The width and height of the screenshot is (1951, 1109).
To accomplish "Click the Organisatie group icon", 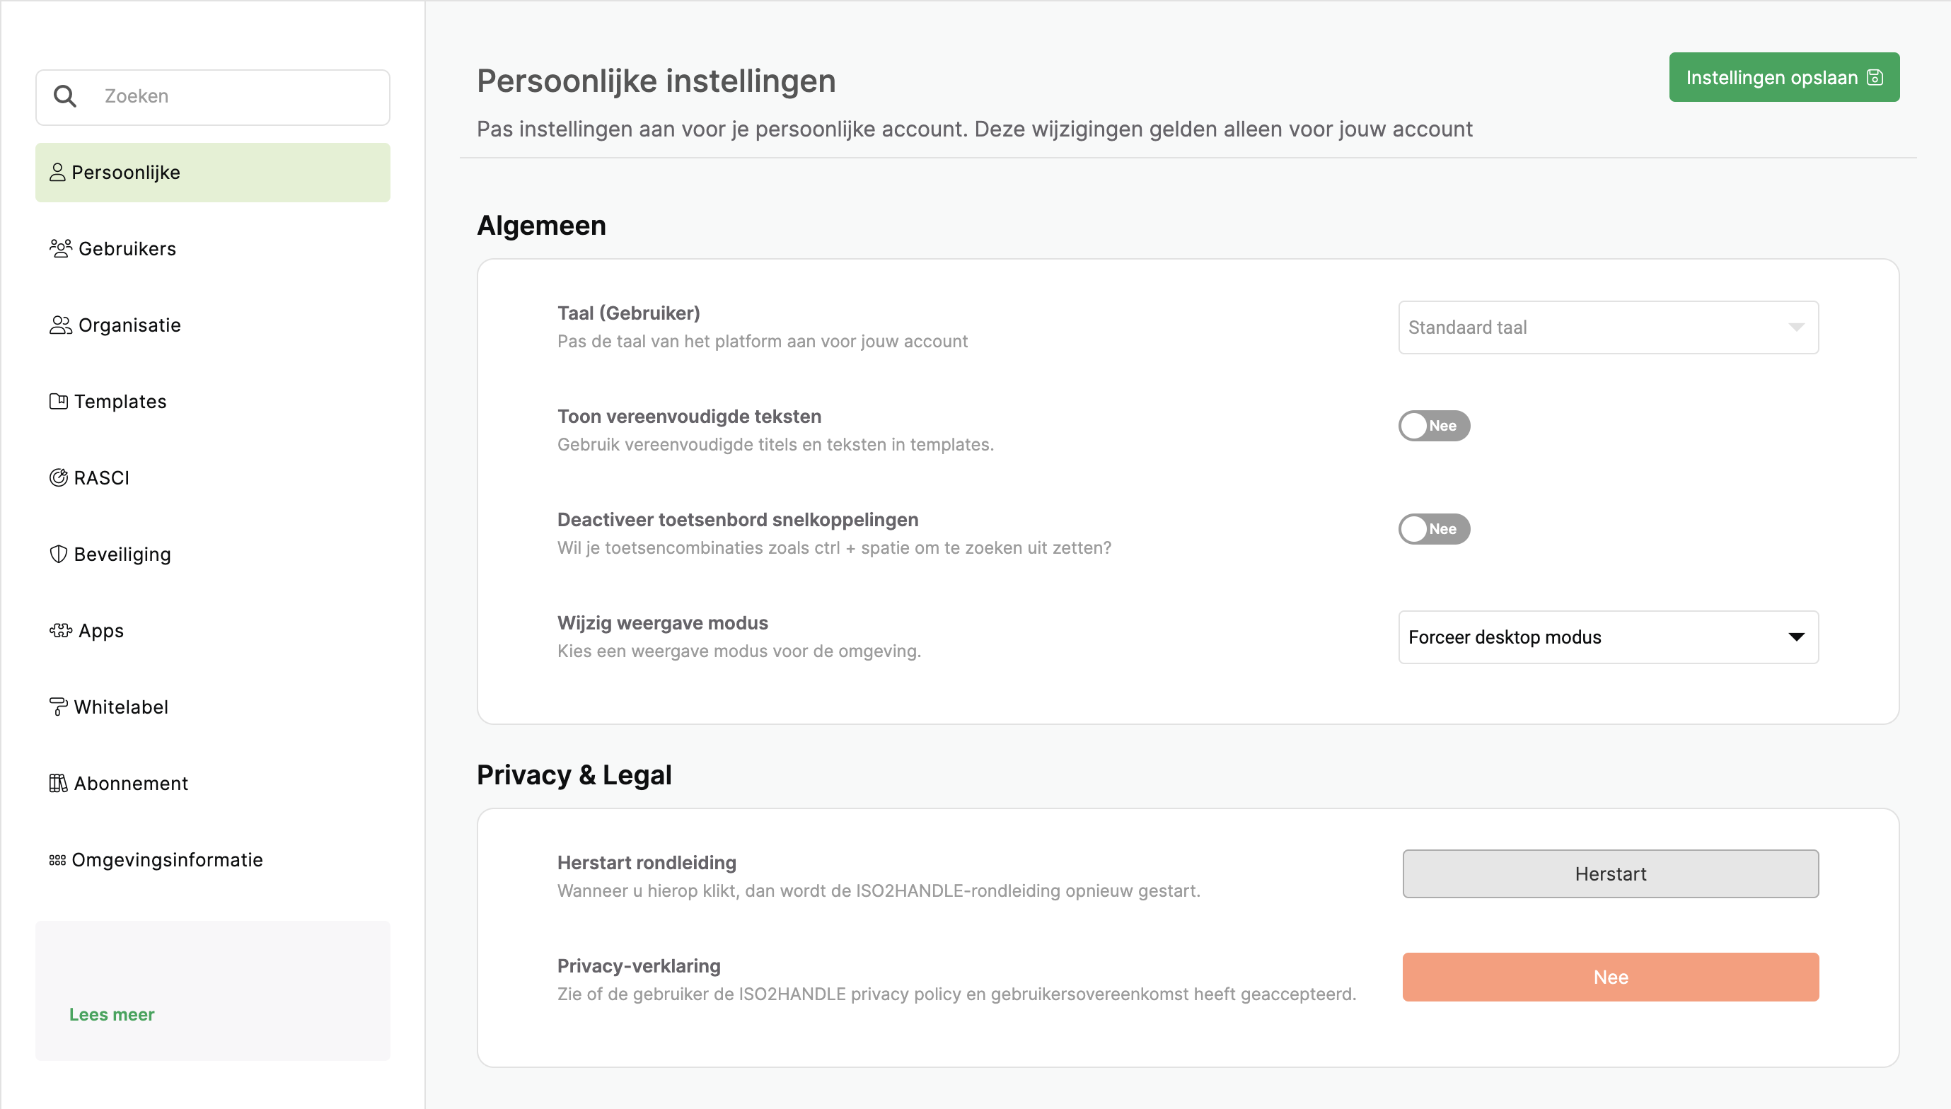I will pos(60,325).
